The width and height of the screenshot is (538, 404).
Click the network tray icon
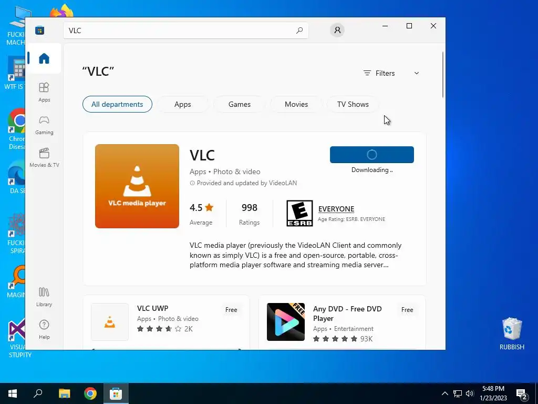click(x=458, y=393)
